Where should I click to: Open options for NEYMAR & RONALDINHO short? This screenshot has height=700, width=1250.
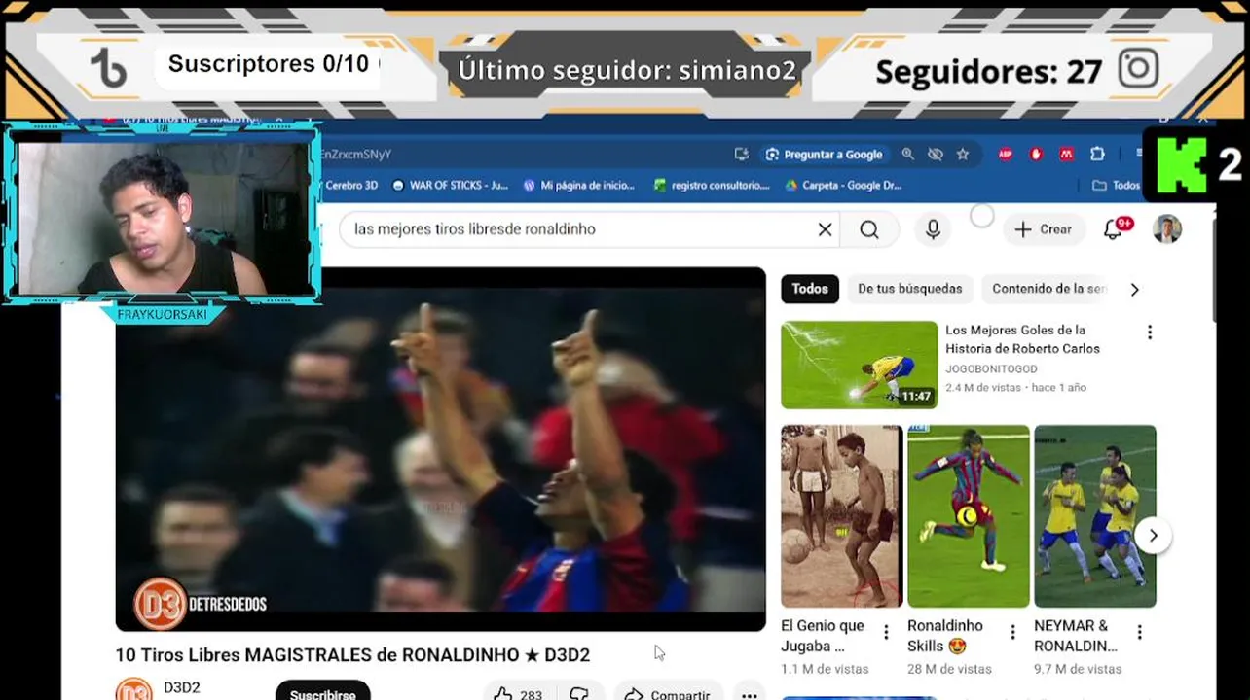point(1139,633)
